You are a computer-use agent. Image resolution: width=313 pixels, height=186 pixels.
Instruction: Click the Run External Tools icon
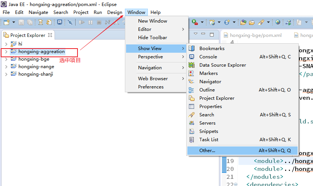pos(194,22)
